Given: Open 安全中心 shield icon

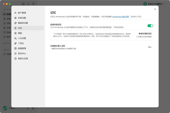Looking at the screenshot, I should pyautogui.click(x=15, y=53).
